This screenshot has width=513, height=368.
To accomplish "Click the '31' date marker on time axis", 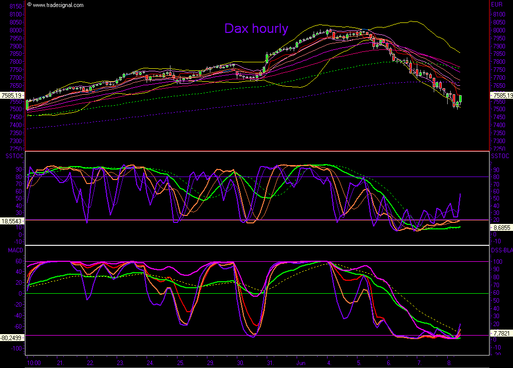I will tap(270, 363).
